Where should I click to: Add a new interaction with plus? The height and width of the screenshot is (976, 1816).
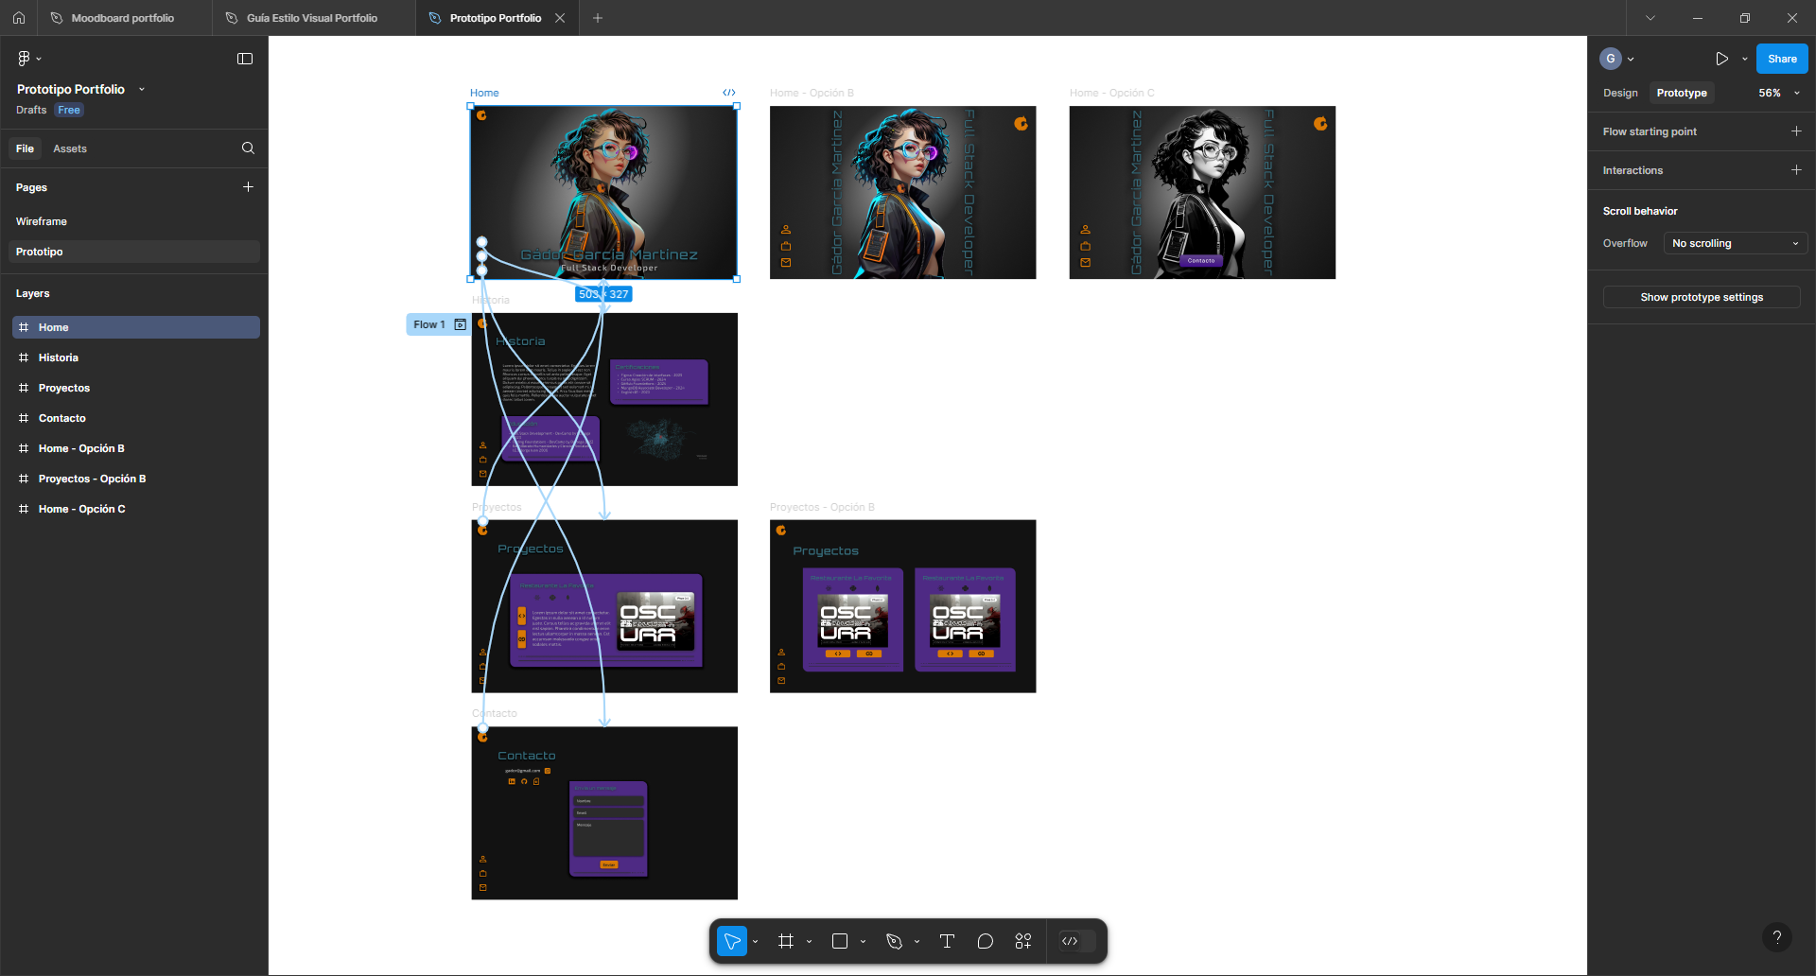point(1796,170)
